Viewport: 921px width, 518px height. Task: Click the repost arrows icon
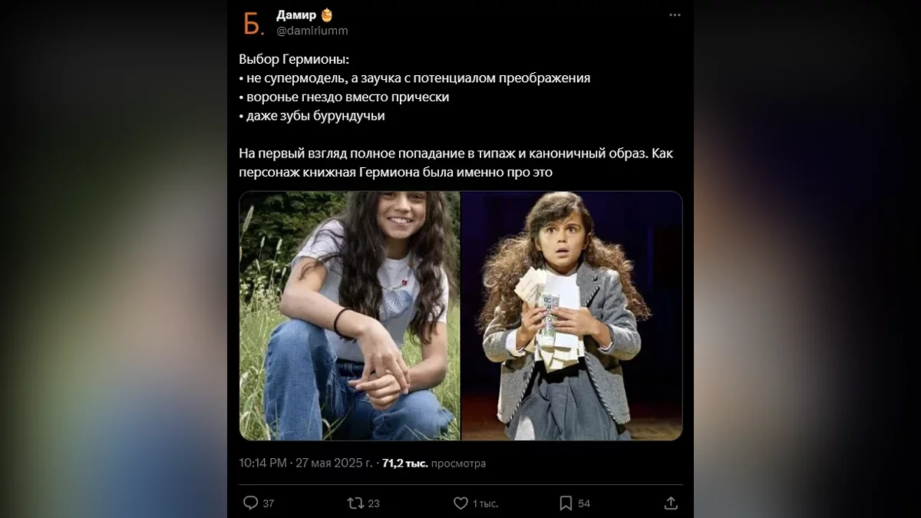(355, 503)
